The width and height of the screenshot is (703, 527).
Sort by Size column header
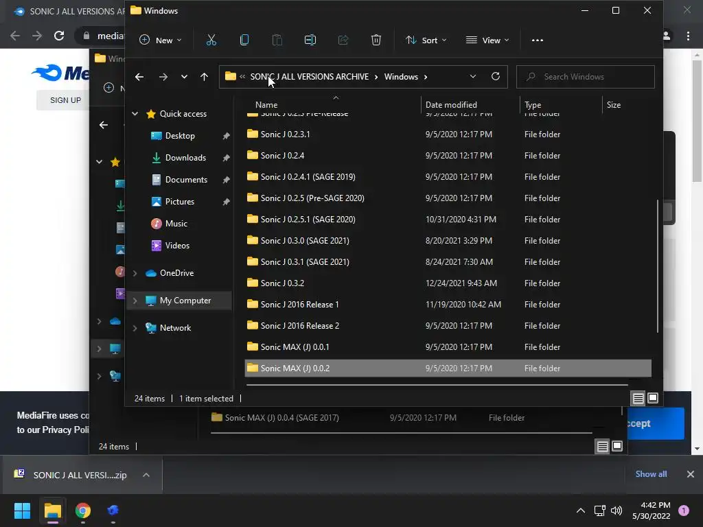tap(613, 105)
